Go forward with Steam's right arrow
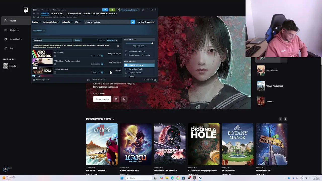Screen dimensions: 322x181 tap(38, 14)
